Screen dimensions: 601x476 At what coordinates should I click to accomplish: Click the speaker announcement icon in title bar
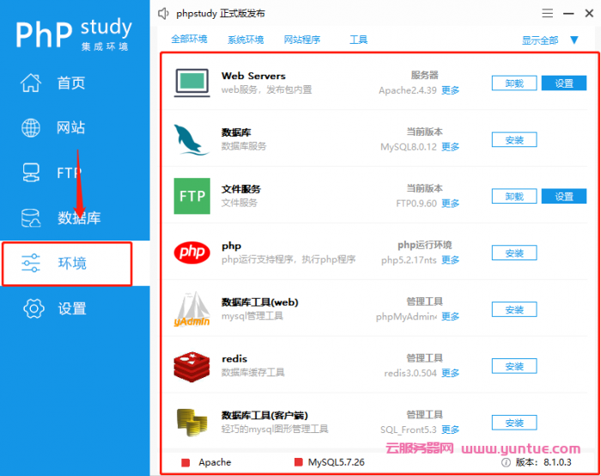pyautogui.click(x=164, y=14)
